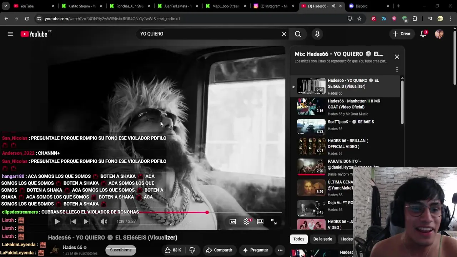Open more actions below the video
Viewport: 457px width, 257px height.
(280, 250)
